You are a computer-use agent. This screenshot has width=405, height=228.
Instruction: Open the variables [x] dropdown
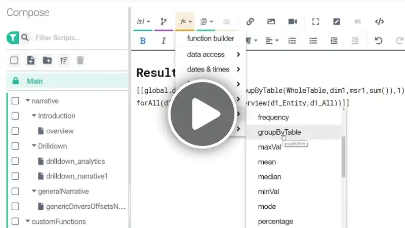[x=143, y=21]
